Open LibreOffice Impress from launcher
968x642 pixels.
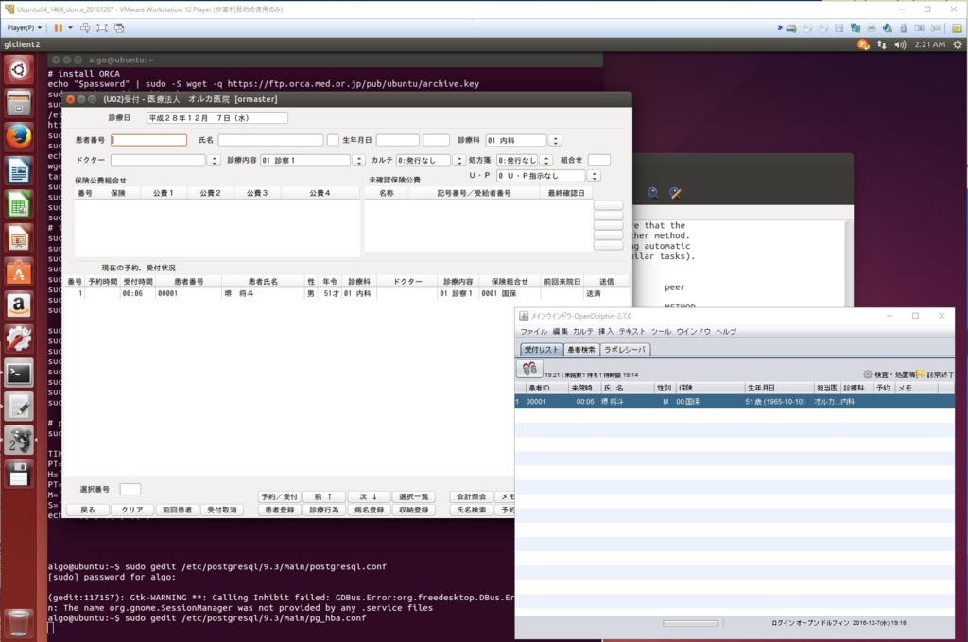point(19,238)
